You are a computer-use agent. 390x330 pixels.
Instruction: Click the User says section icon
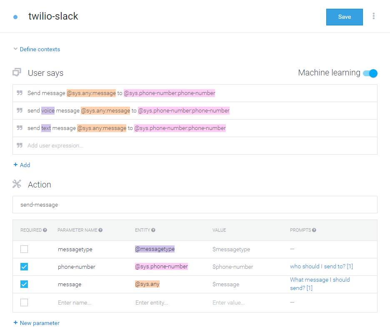(17, 72)
